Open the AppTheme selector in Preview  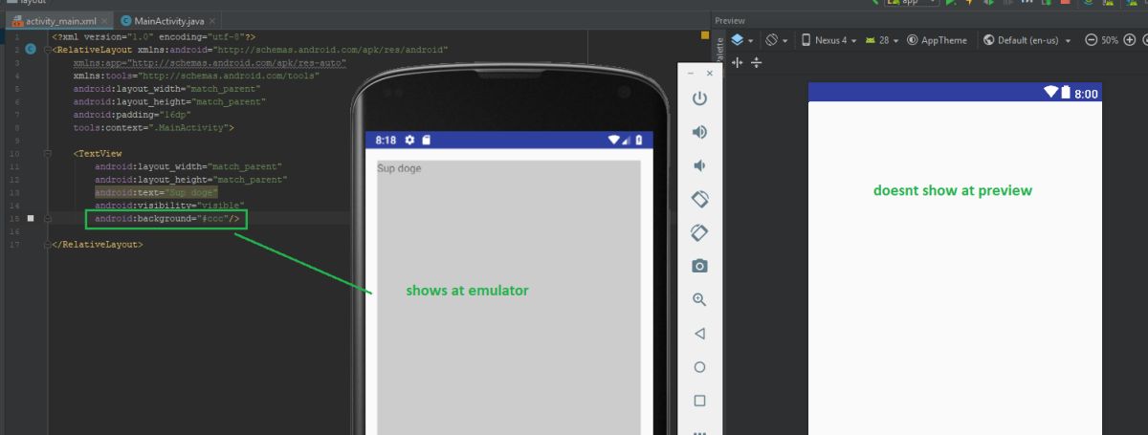(x=937, y=40)
